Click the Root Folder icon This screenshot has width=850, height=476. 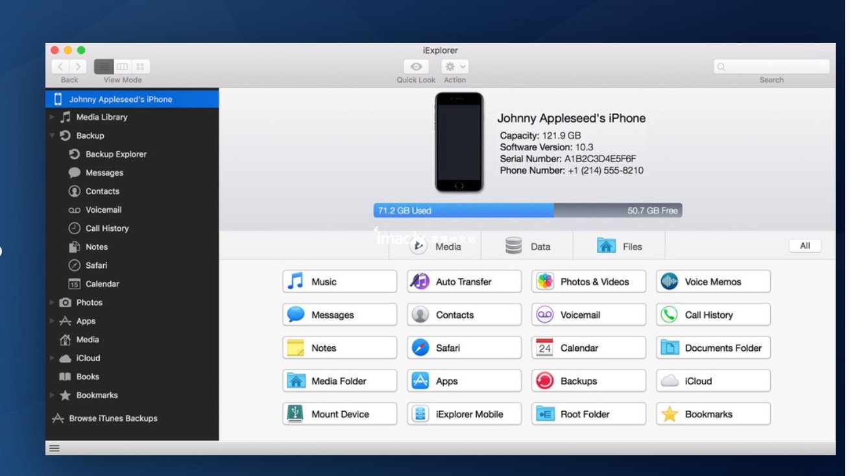coord(545,414)
